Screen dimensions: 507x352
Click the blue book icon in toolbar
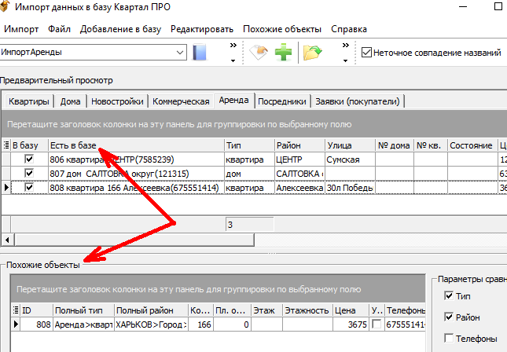click(200, 53)
